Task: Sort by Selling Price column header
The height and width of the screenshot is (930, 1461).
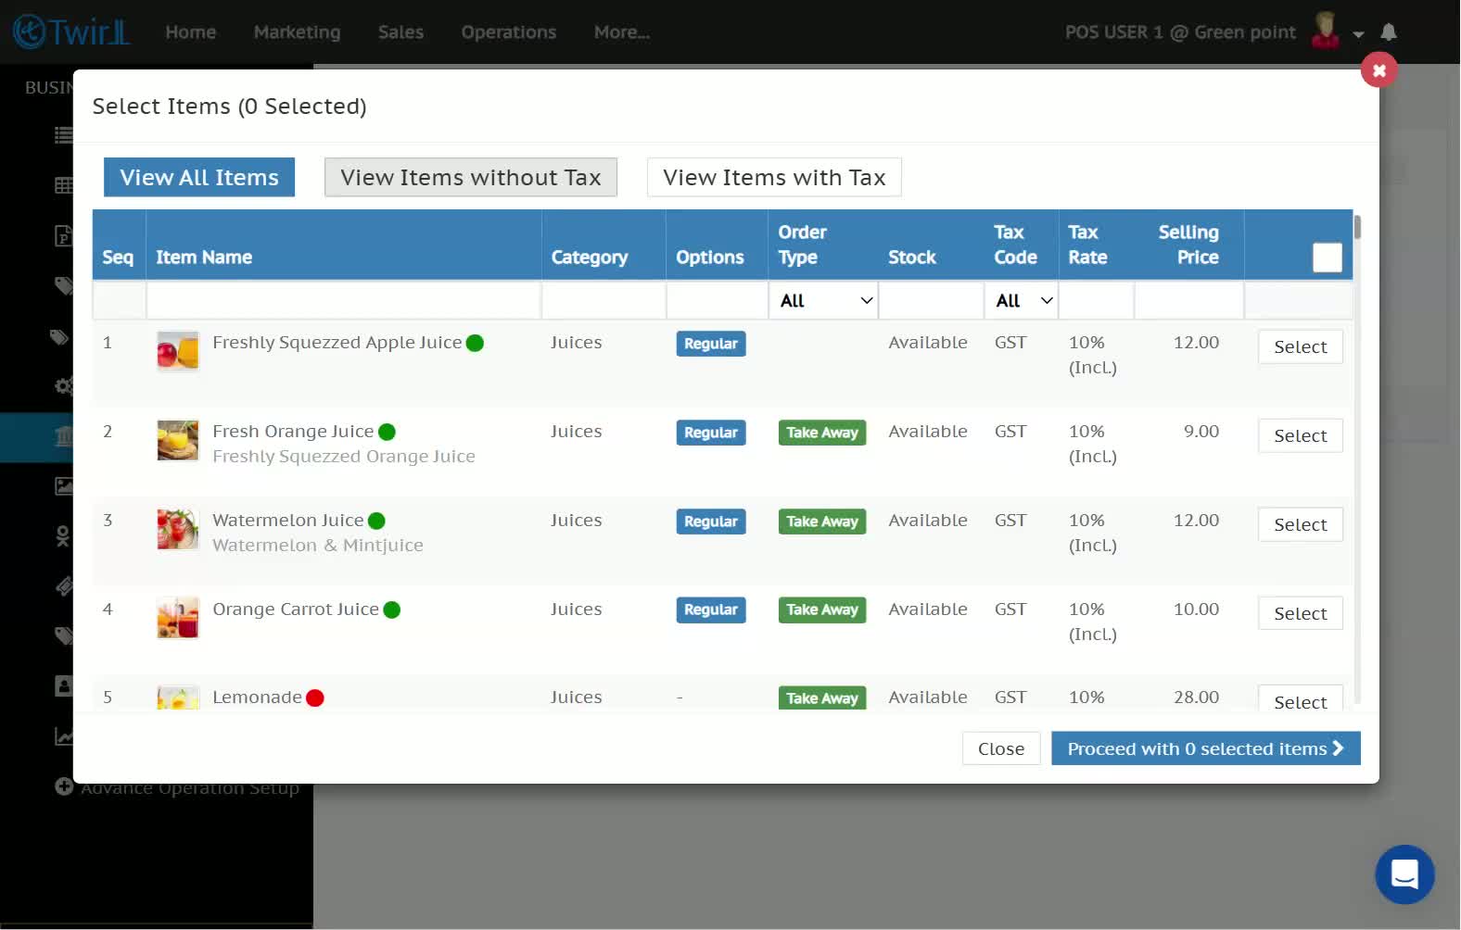Action: [1188, 245]
